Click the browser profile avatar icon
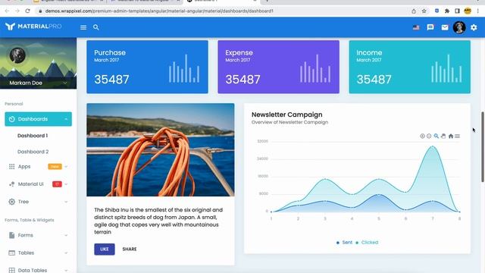 [468, 11]
